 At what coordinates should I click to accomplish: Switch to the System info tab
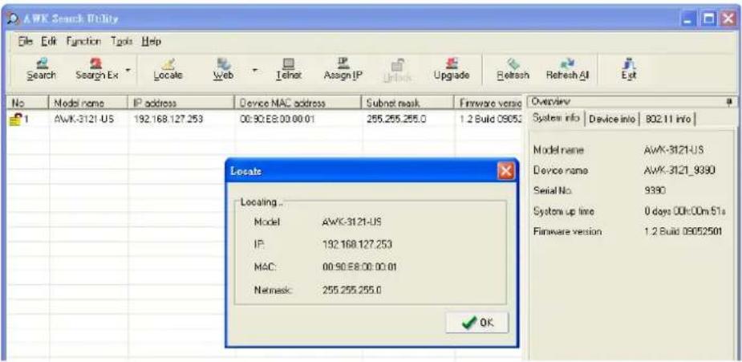[557, 118]
